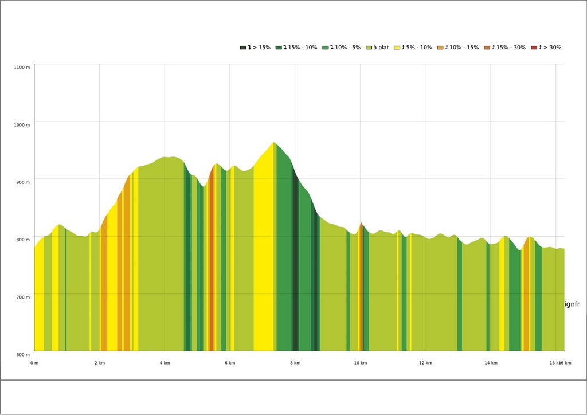The image size is (587, 415).
Task: Click the 1000 m elevation axis label
Action: click(x=22, y=125)
